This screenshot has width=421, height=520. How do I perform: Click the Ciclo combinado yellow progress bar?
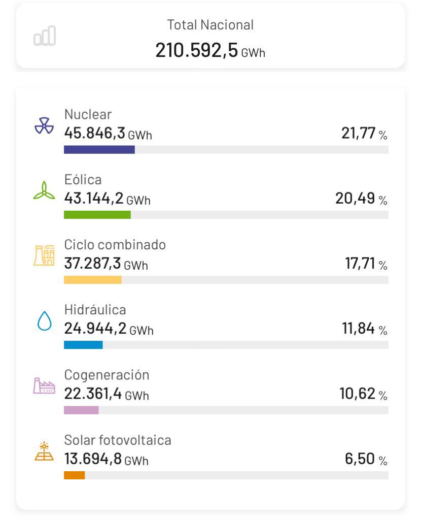[93, 280]
